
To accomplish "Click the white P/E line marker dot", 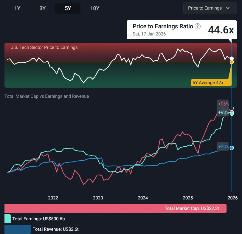I will 232,58.
